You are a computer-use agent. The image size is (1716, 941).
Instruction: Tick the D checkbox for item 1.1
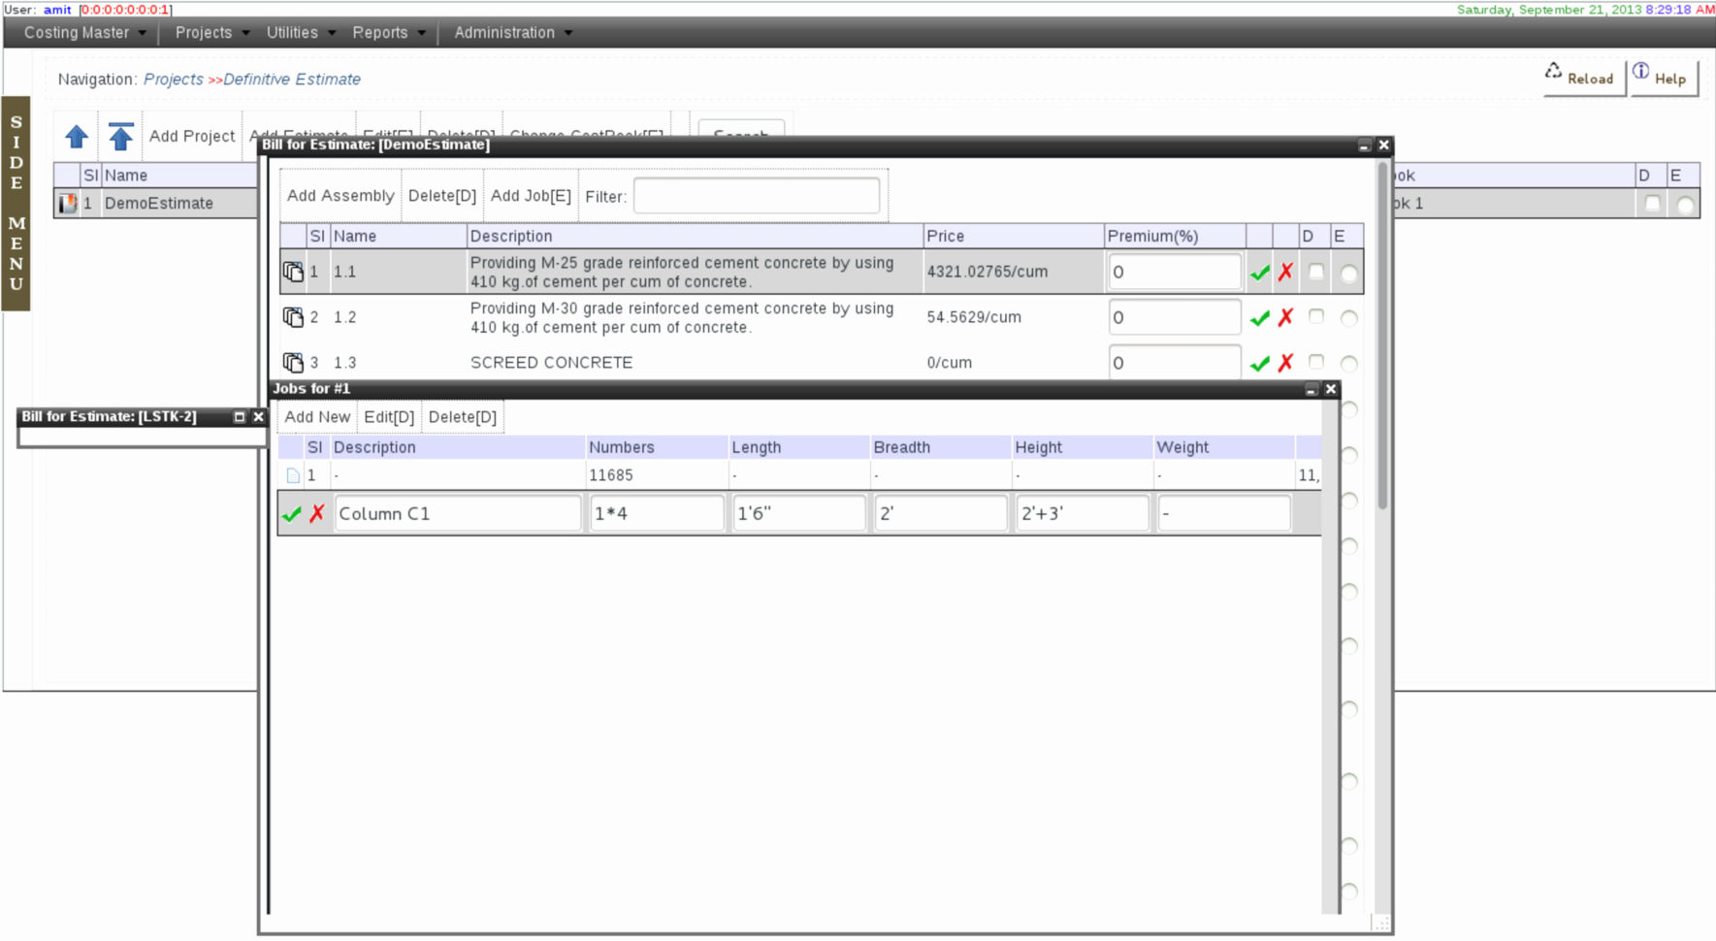tap(1315, 273)
